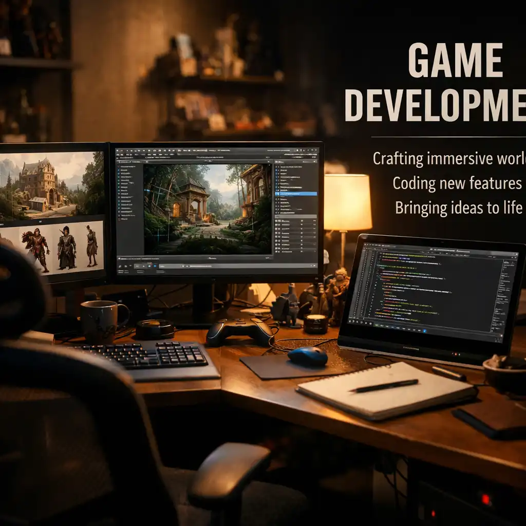This screenshot has height=526, width=526.
Task: Toggle the top row's icon in the lower-right properties list
Action: point(277,221)
